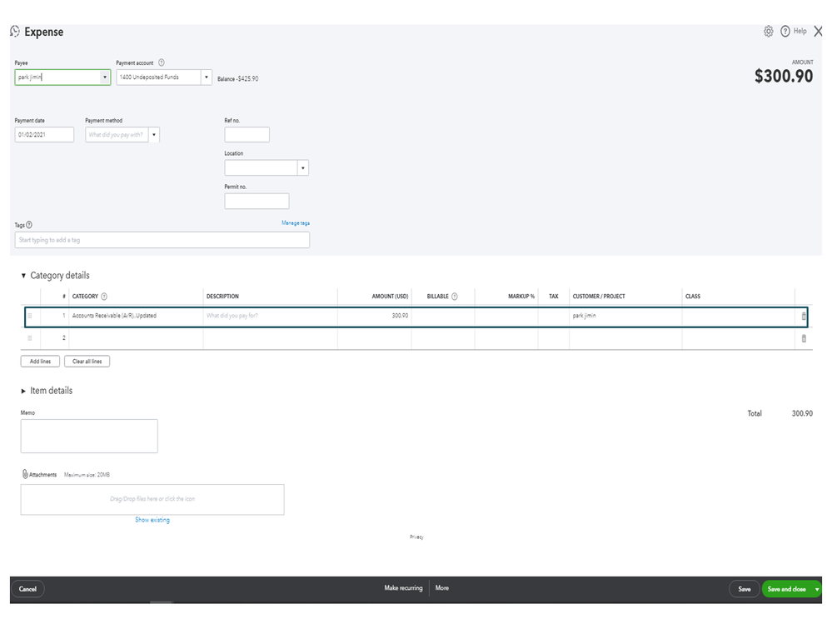The image size is (832, 624).
Task: Click the category cell of line 2
Action: (x=136, y=338)
